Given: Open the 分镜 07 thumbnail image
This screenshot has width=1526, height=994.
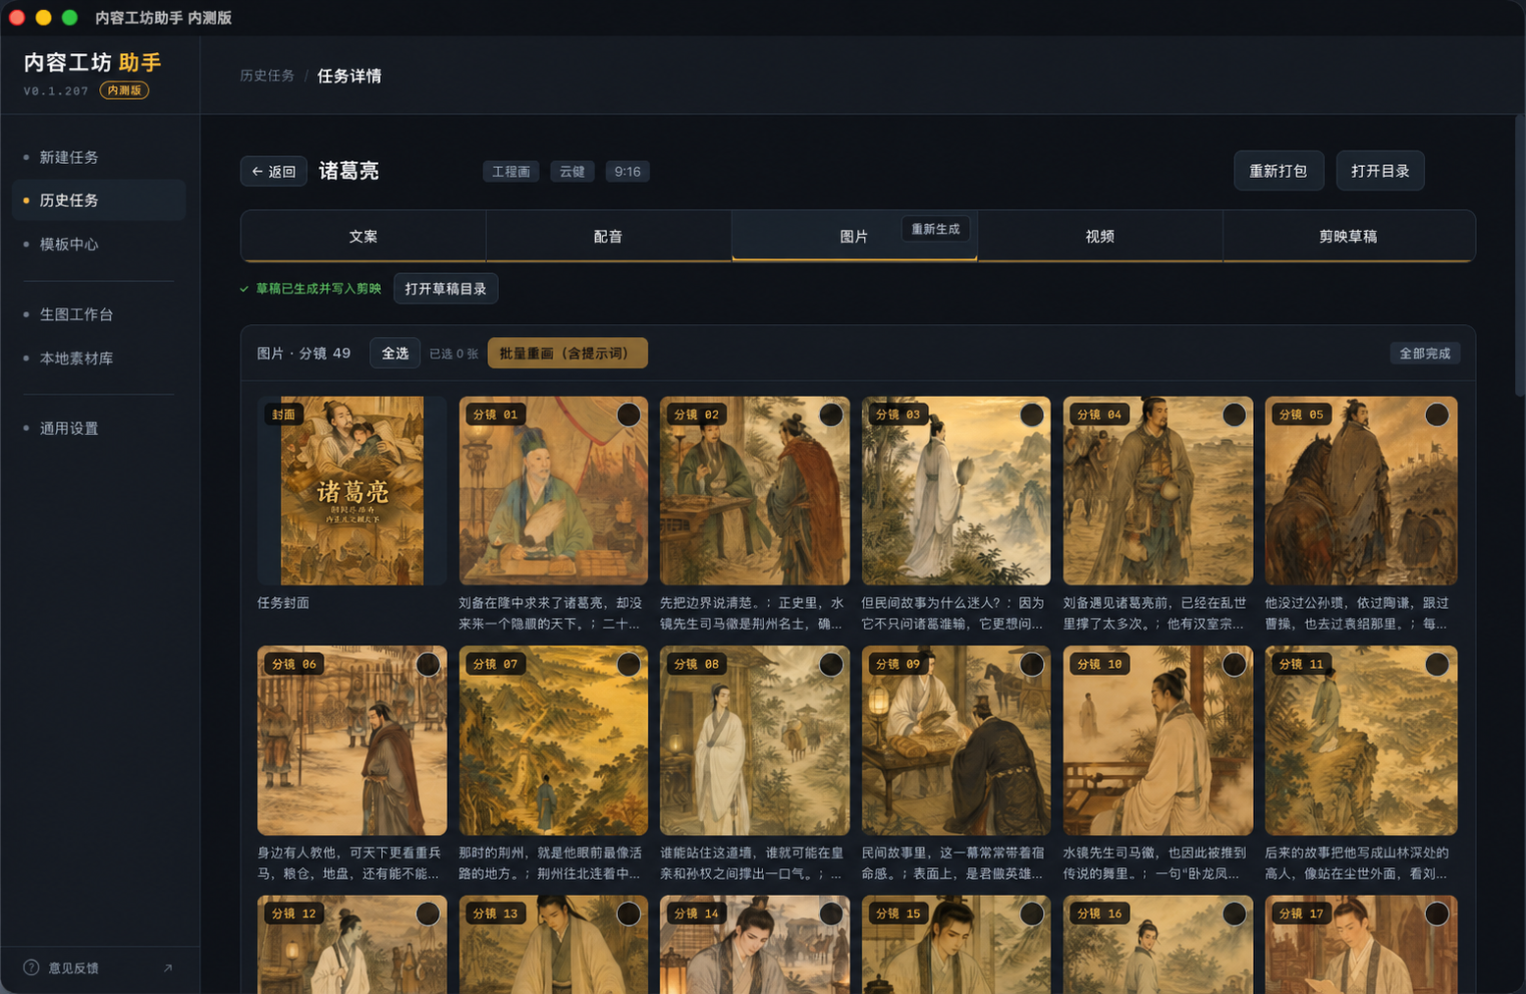Looking at the screenshot, I should (553, 741).
